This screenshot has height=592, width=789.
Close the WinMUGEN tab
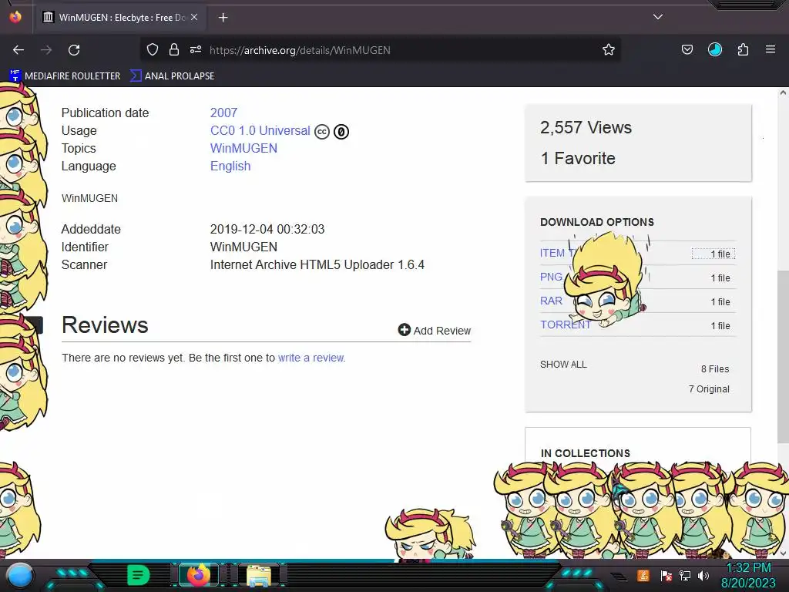click(194, 17)
